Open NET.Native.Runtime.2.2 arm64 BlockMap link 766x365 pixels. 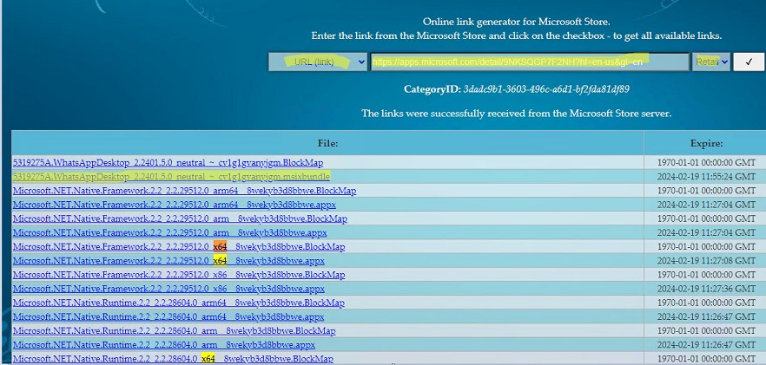coord(178,303)
